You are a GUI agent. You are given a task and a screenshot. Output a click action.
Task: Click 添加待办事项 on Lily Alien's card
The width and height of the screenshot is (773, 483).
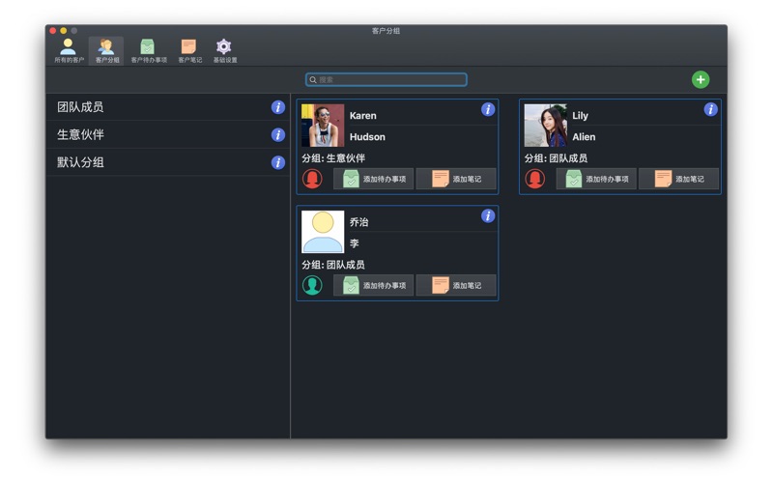tap(596, 179)
